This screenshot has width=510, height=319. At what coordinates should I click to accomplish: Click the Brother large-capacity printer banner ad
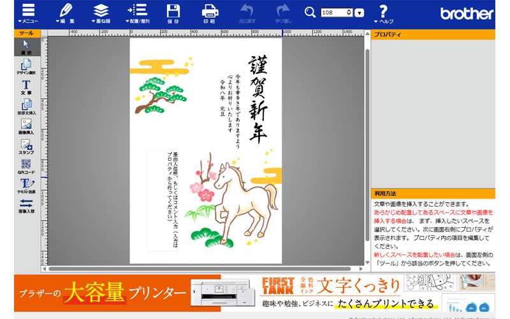[255, 293]
